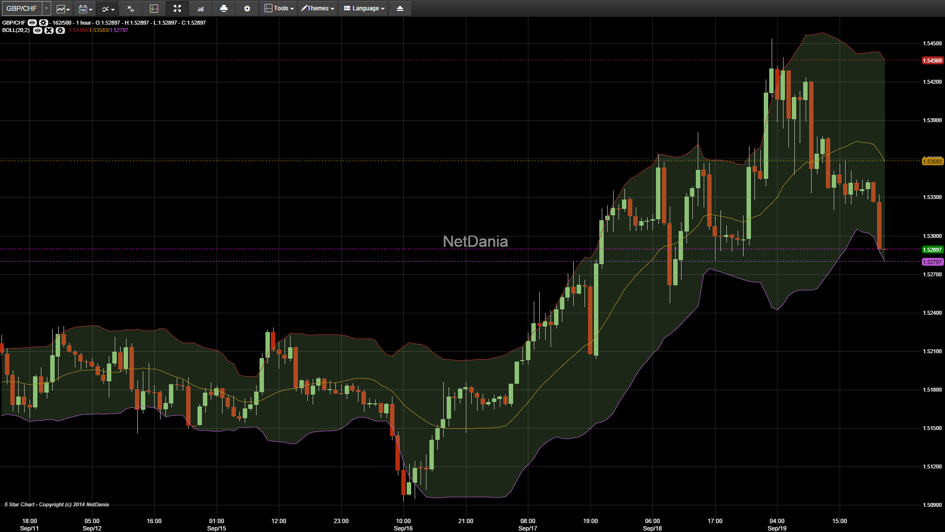Print the chart with printer icon

tap(224, 8)
